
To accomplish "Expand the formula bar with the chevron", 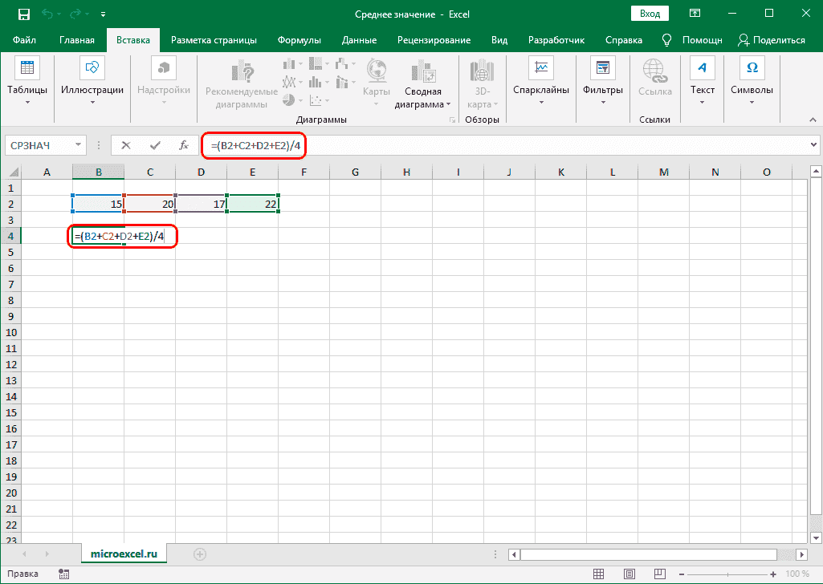I will point(813,145).
